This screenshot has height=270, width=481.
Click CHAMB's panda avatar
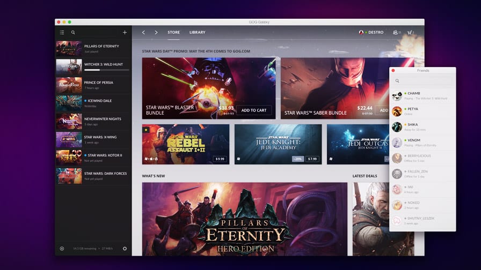coord(397,96)
